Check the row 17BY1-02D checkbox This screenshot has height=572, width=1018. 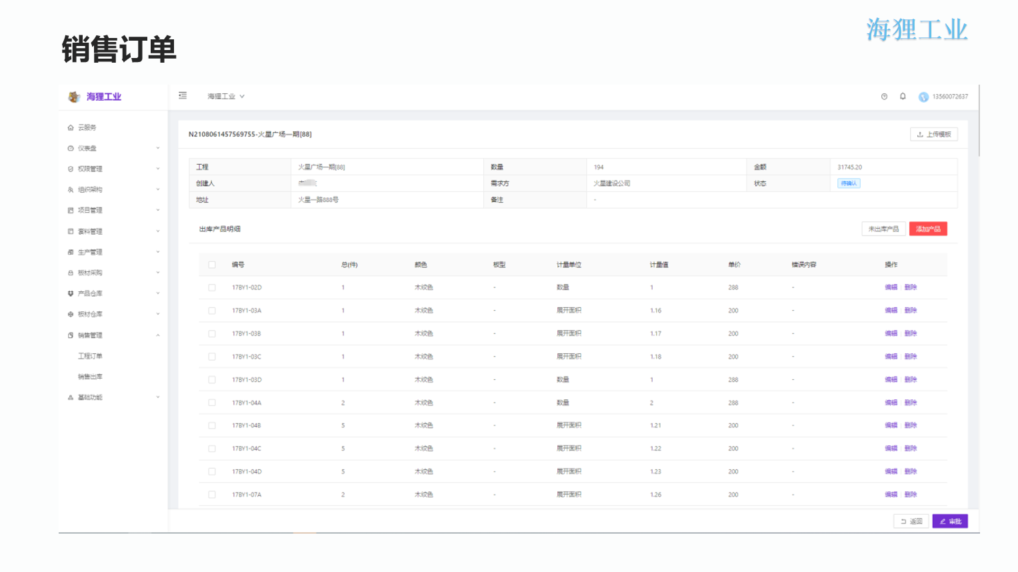click(x=212, y=287)
